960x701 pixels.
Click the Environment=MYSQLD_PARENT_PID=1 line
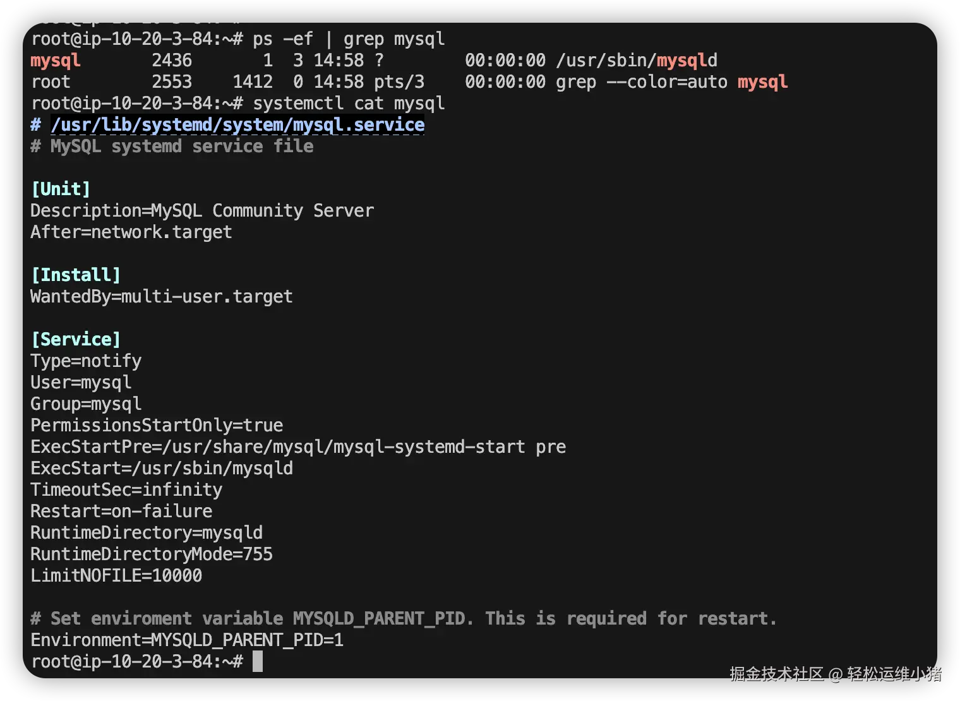coord(187,640)
